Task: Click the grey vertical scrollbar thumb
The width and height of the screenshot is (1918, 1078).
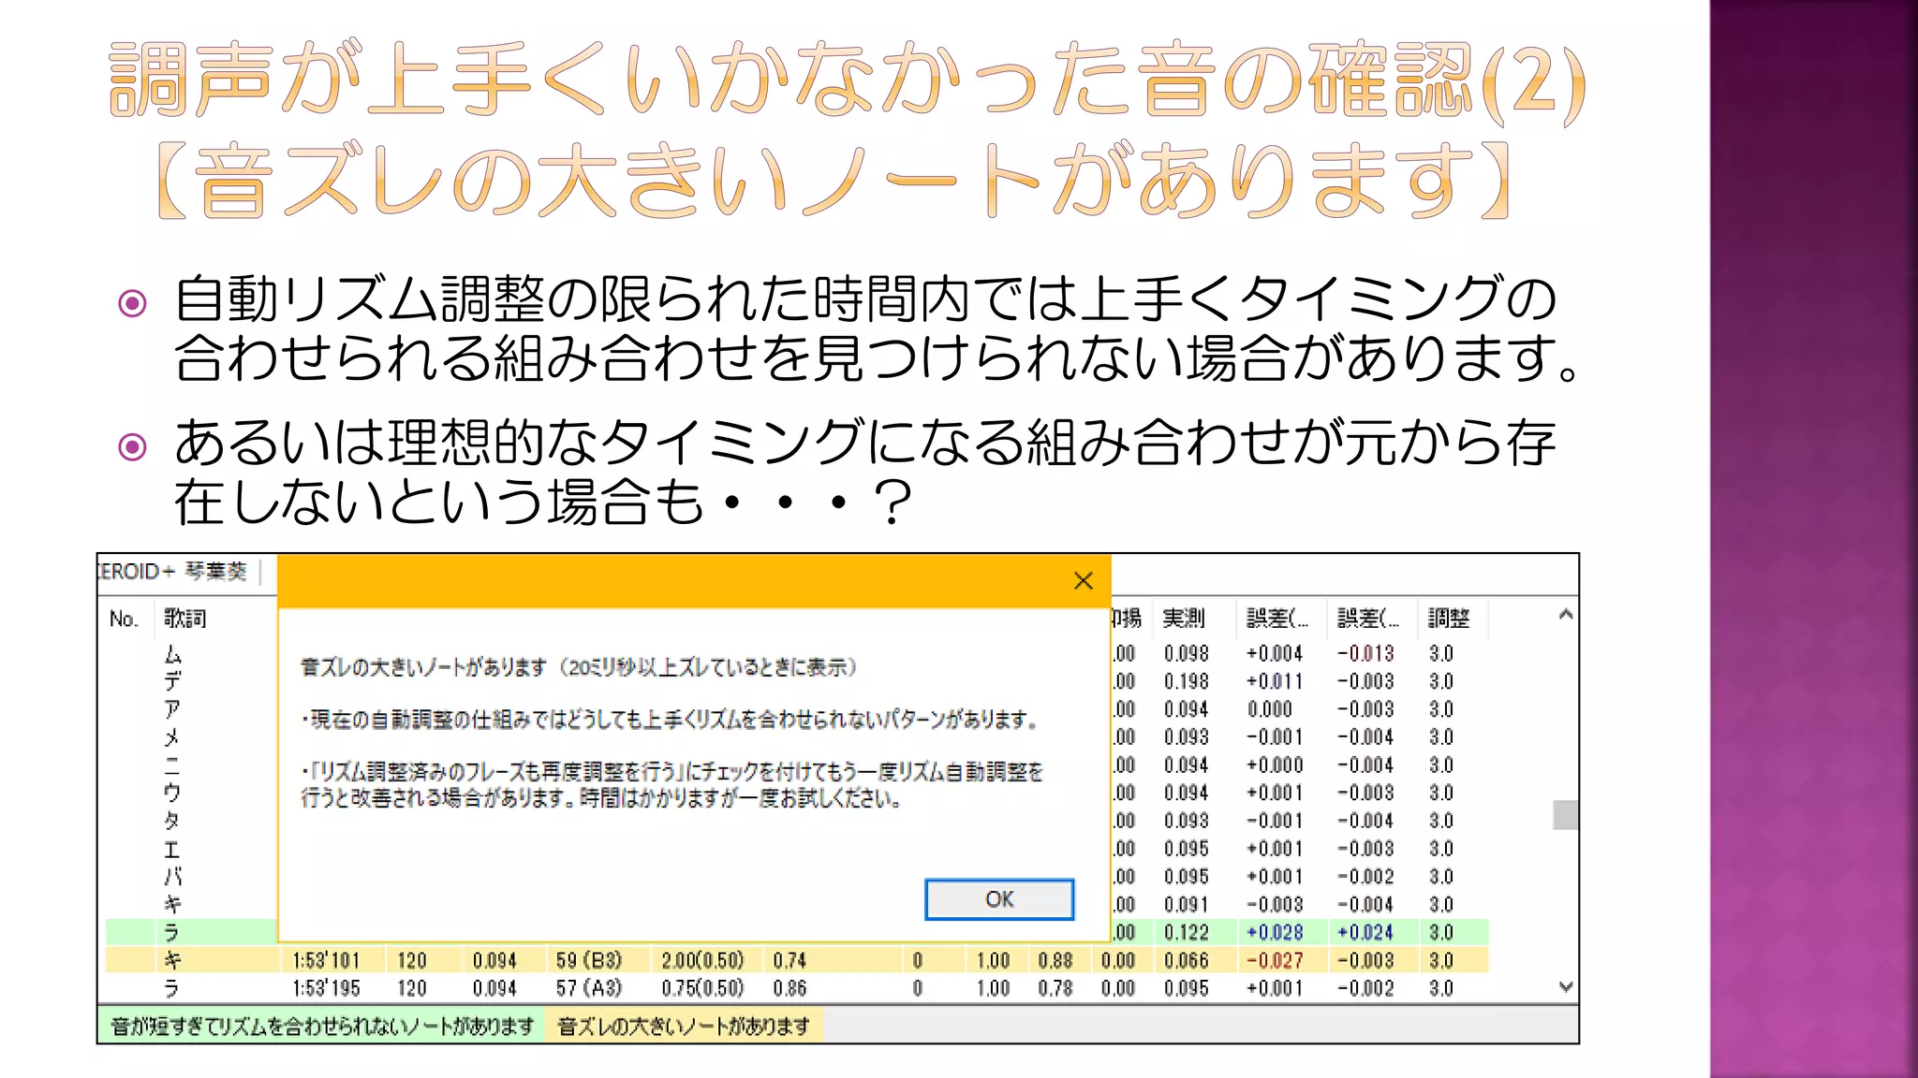Action: coord(1565,814)
